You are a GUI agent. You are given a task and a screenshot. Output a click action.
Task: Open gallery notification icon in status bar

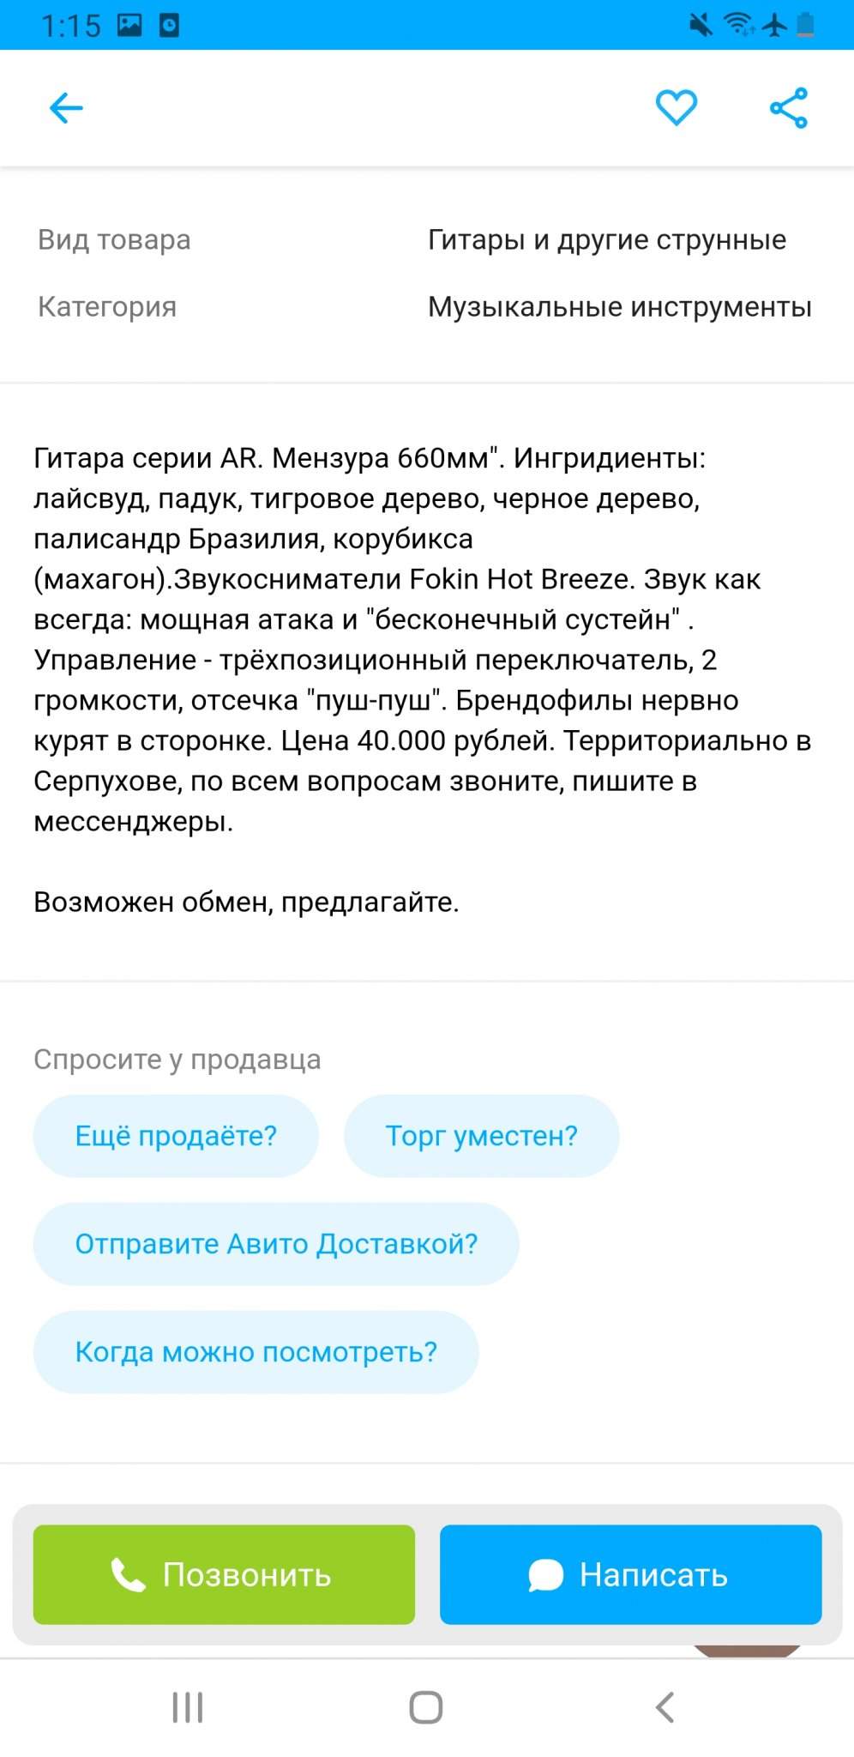[129, 25]
